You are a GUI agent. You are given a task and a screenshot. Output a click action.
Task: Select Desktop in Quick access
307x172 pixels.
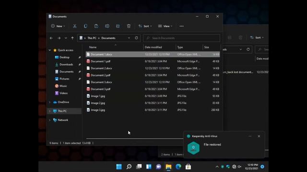click(65, 57)
